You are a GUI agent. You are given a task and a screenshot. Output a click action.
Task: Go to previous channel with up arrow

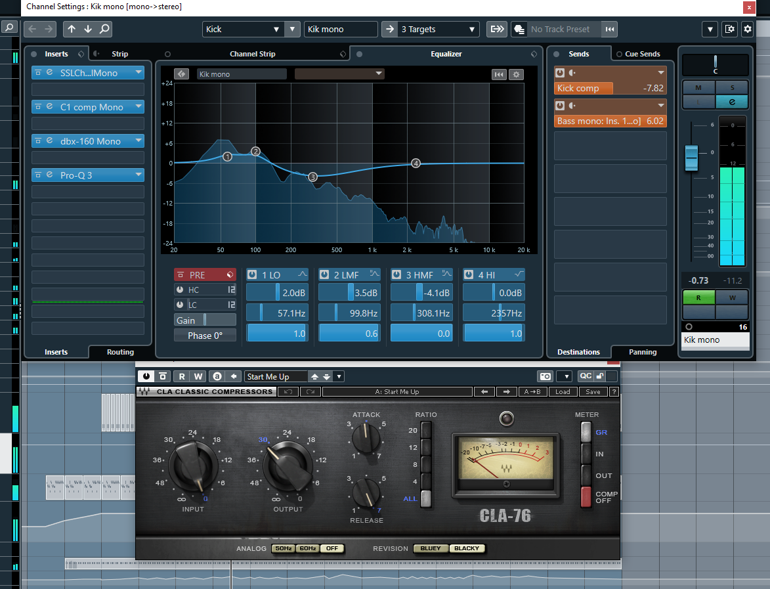[72, 29]
